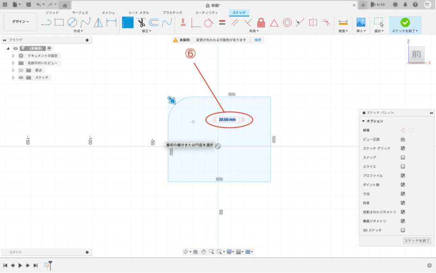Expand the ドキュメントの設定 tree node
Viewport: 436px width, 273px height.
[x=13, y=56]
